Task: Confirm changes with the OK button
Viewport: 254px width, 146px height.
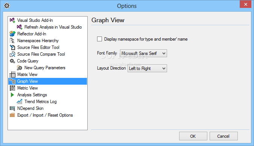Action: tap(193, 136)
